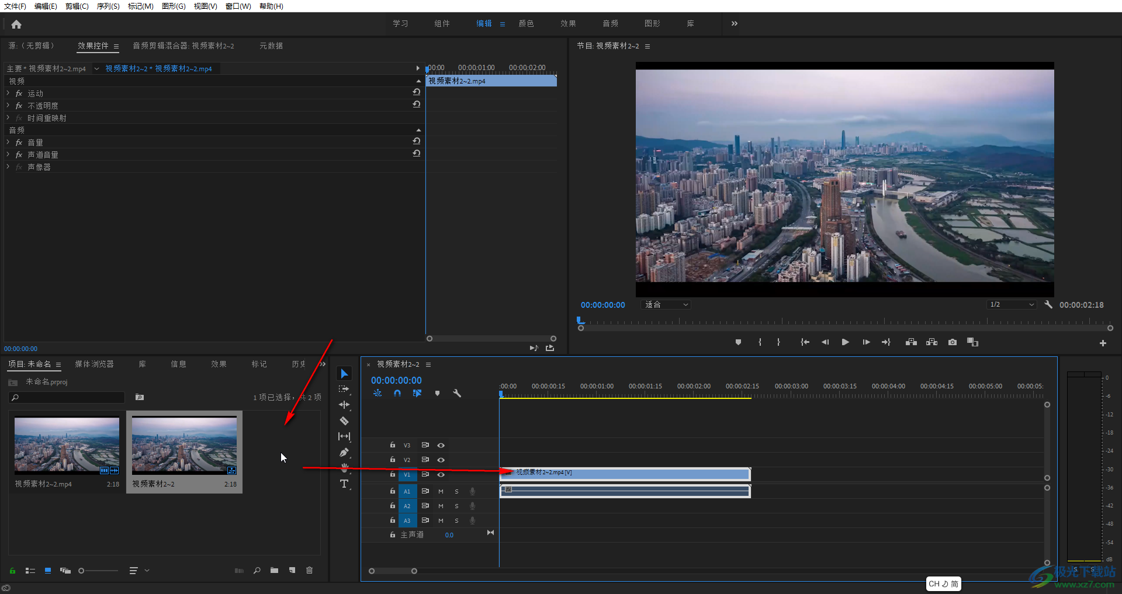Click Export Frame camera icon
1122x594 pixels.
[x=953, y=342]
